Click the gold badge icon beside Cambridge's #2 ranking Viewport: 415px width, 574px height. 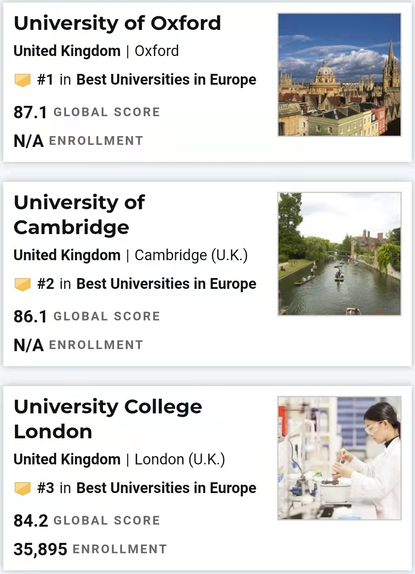click(x=22, y=284)
